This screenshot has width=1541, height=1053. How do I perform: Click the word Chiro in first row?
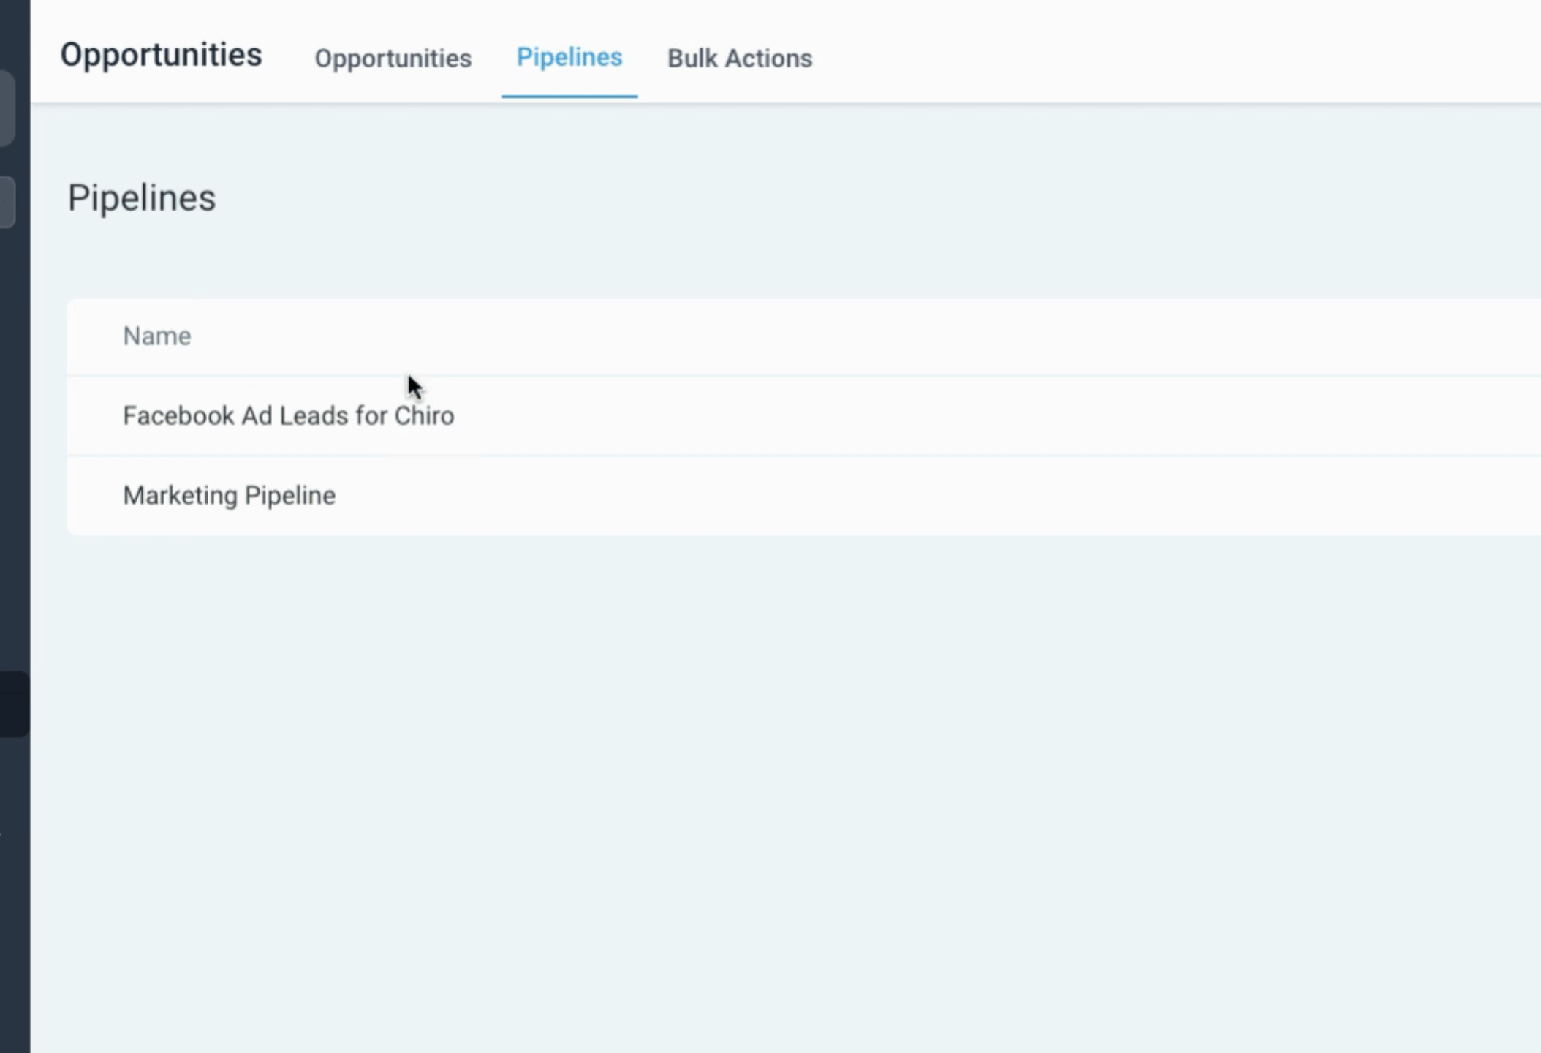tap(424, 415)
